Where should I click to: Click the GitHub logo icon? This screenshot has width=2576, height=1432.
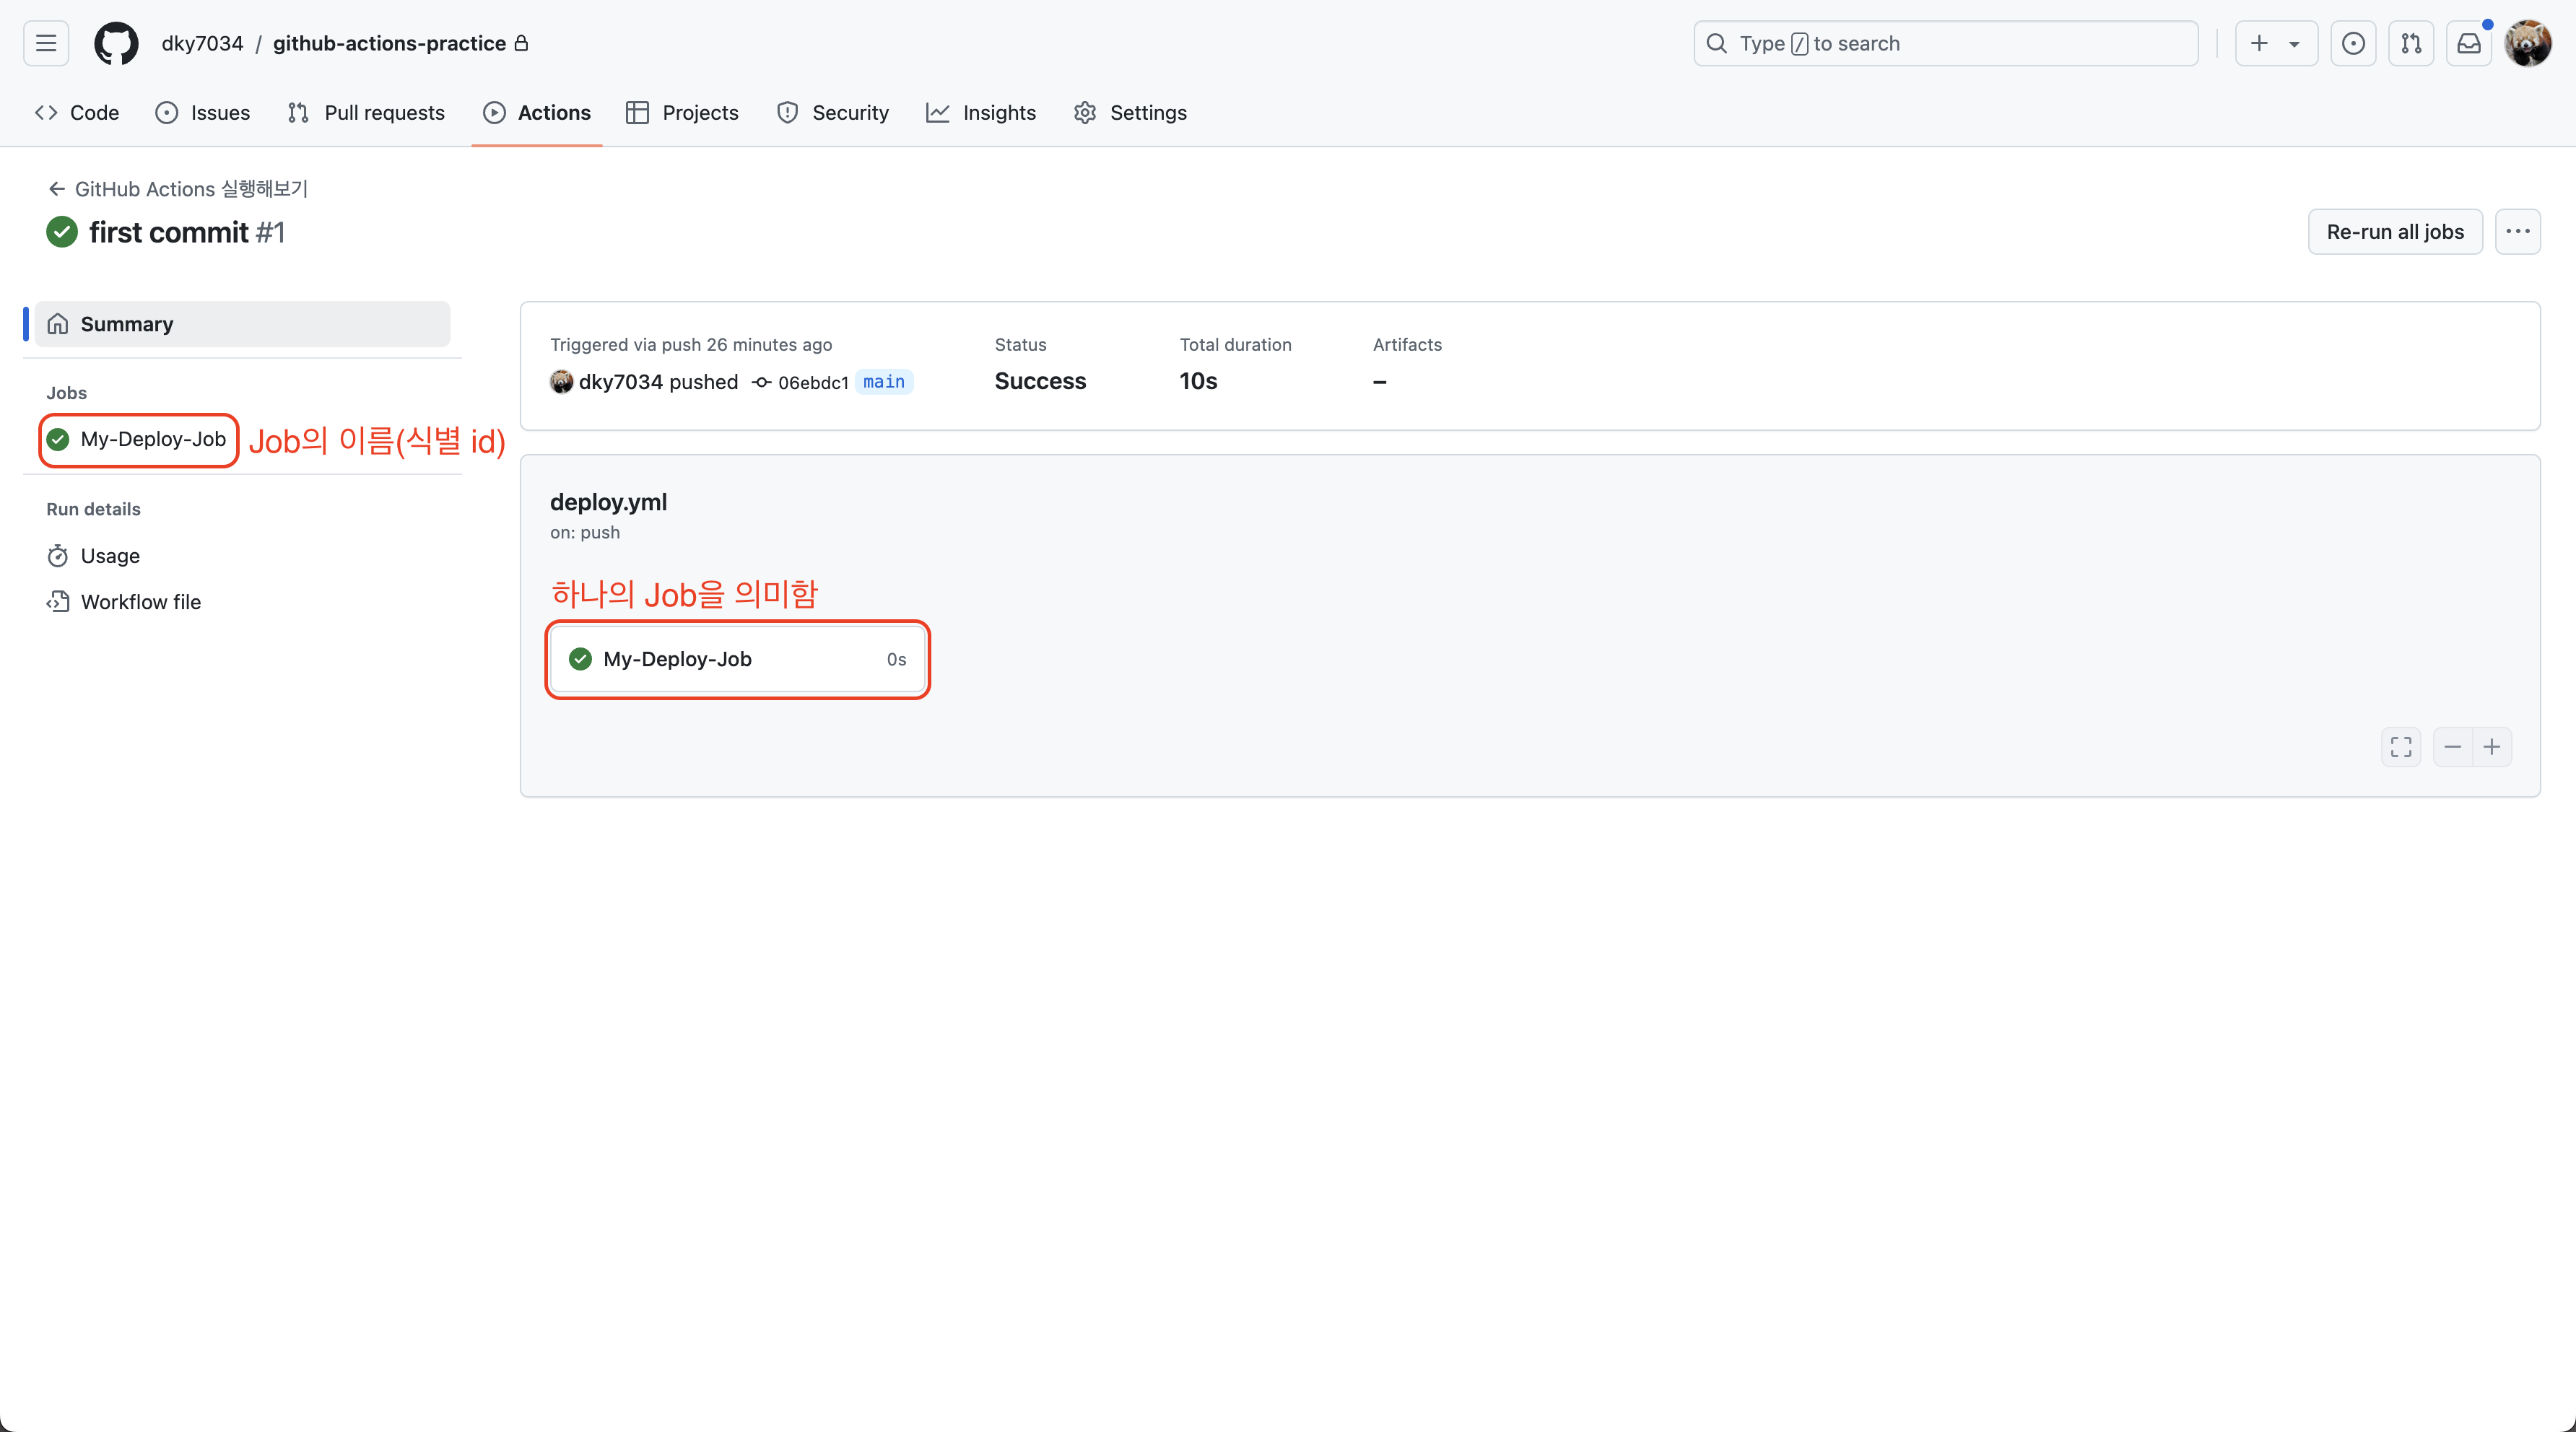pyautogui.click(x=116, y=43)
